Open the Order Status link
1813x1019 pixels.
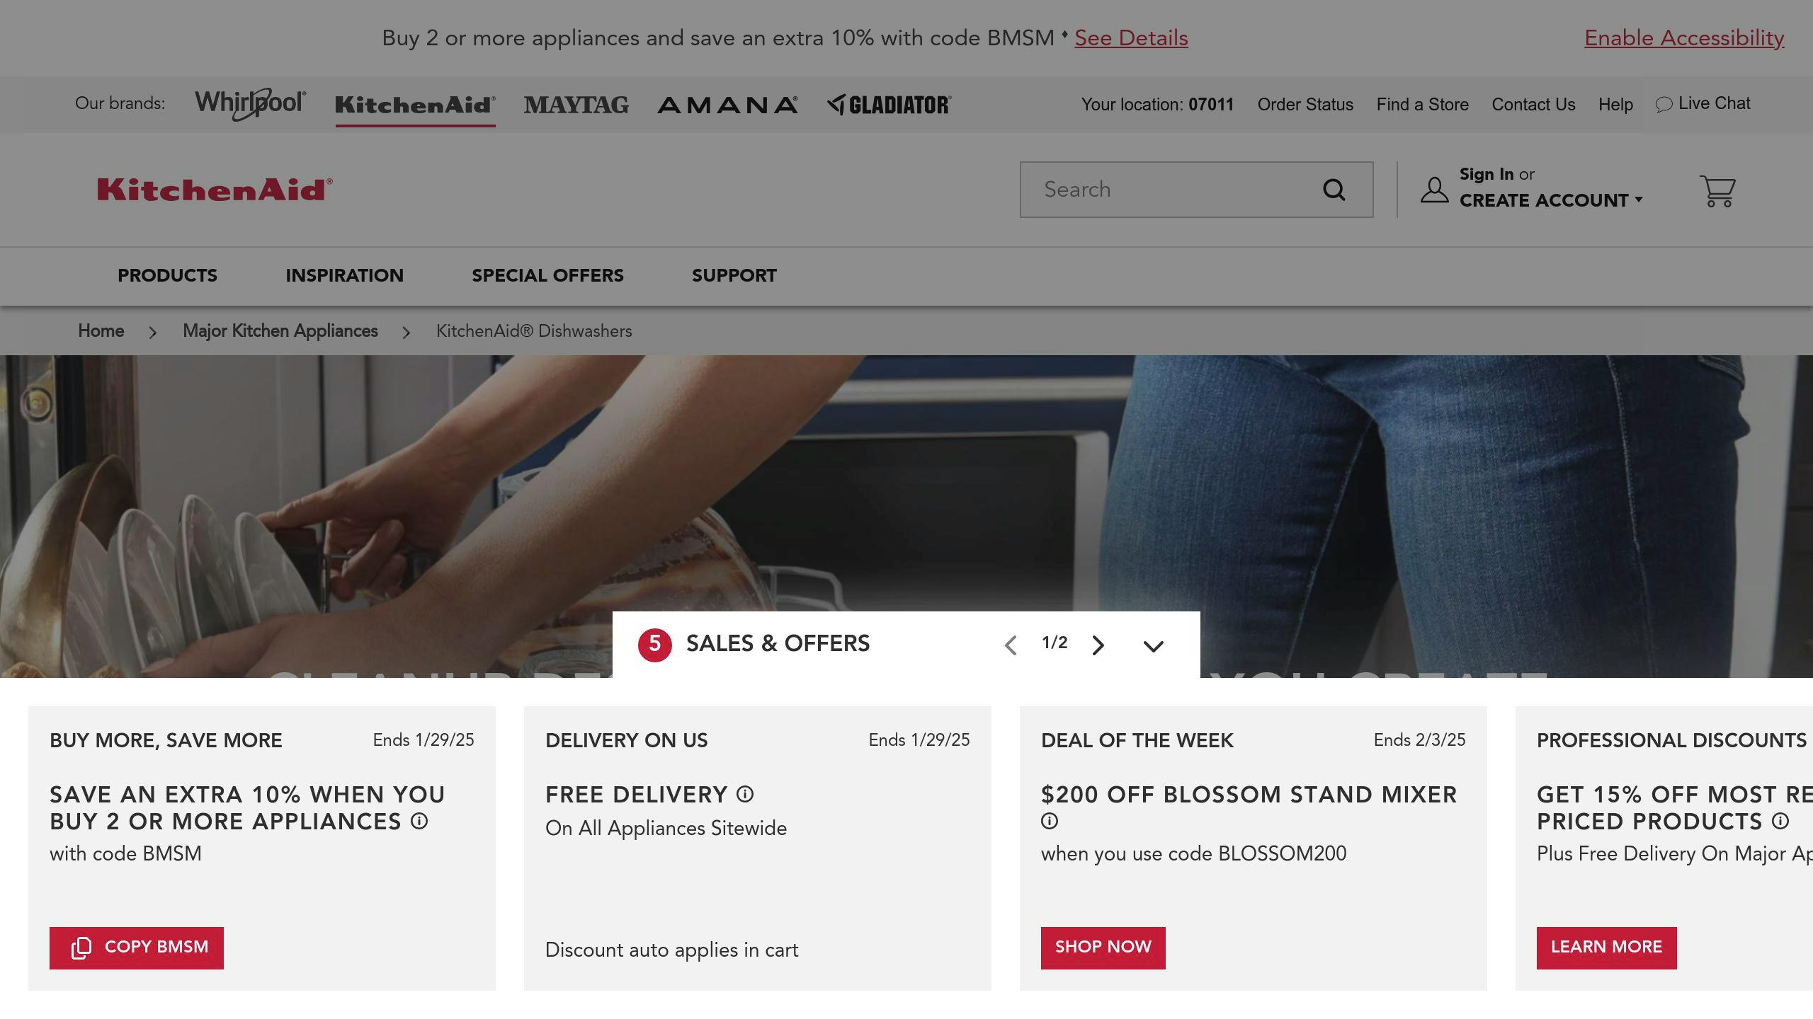click(1305, 105)
